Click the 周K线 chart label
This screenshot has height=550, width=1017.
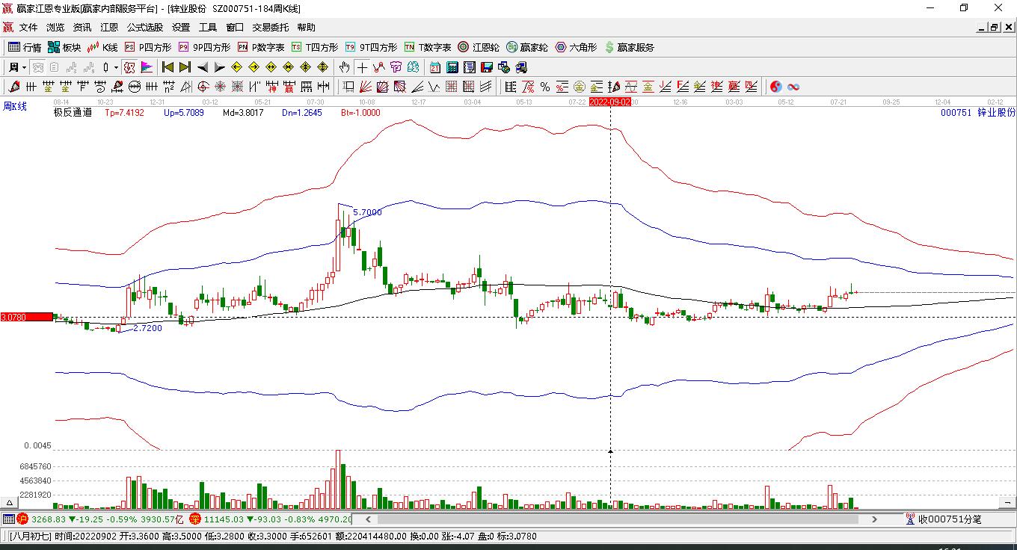click(15, 107)
